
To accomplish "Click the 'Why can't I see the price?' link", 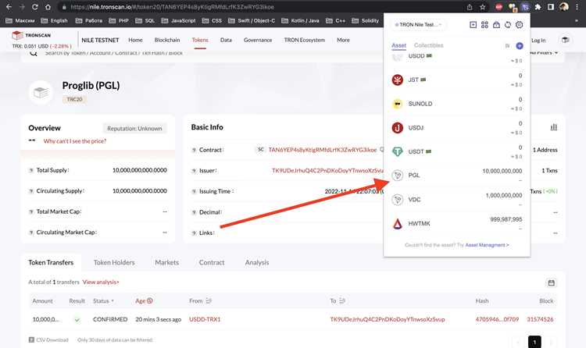I will pyautogui.click(x=75, y=141).
